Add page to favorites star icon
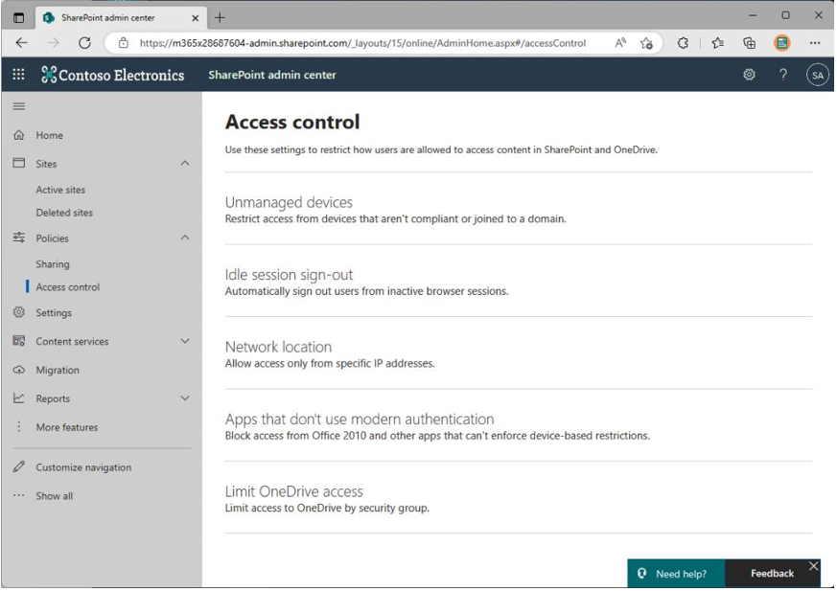The height and width of the screenshot is (591, 837). click(646, 43)
